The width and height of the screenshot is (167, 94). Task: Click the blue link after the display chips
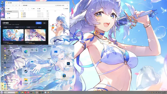39,27
